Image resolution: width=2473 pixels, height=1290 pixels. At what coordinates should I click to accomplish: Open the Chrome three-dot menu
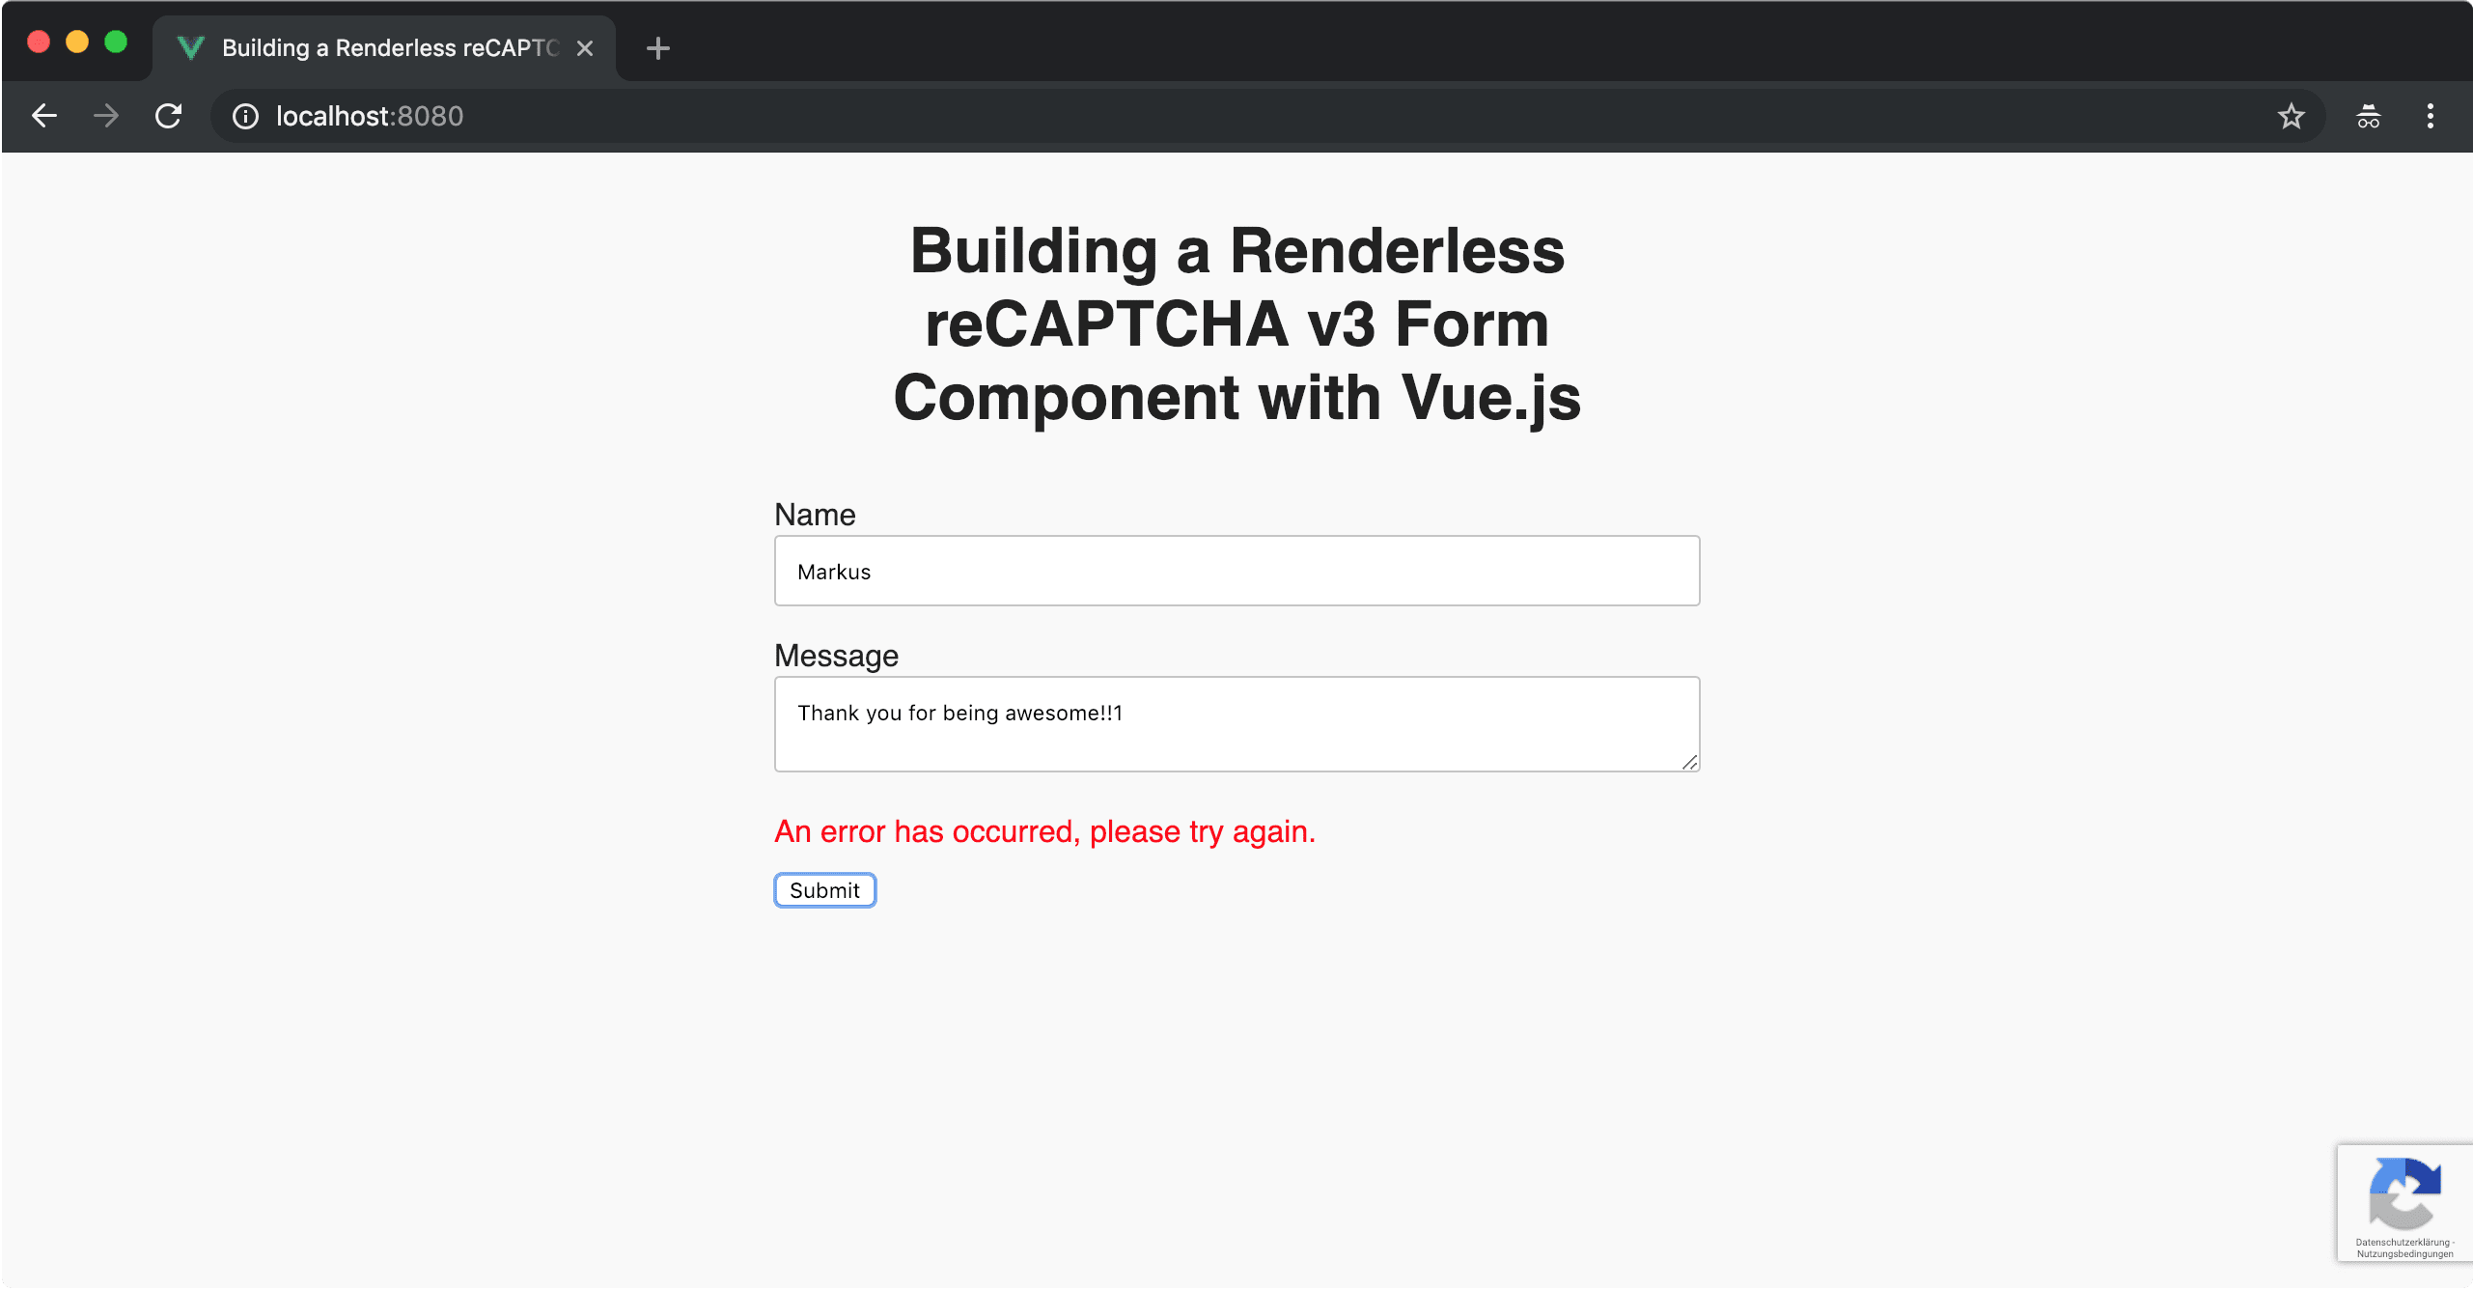click(x=2430, y=116)
